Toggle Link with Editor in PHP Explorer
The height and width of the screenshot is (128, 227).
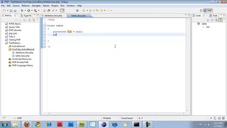34,20
